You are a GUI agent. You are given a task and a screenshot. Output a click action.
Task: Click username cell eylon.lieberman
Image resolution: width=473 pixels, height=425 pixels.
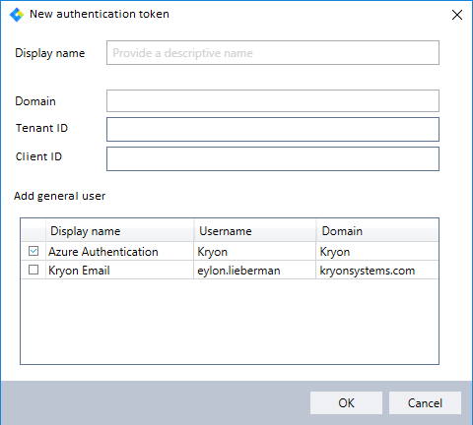click(x=238, y=271)
